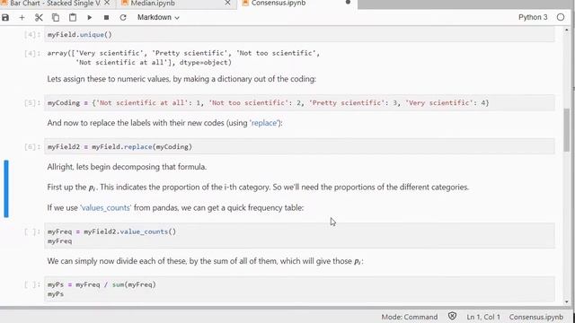575x323 pixels.
Task: Cut the selected cell with the scissors icon
Action: 39,17
